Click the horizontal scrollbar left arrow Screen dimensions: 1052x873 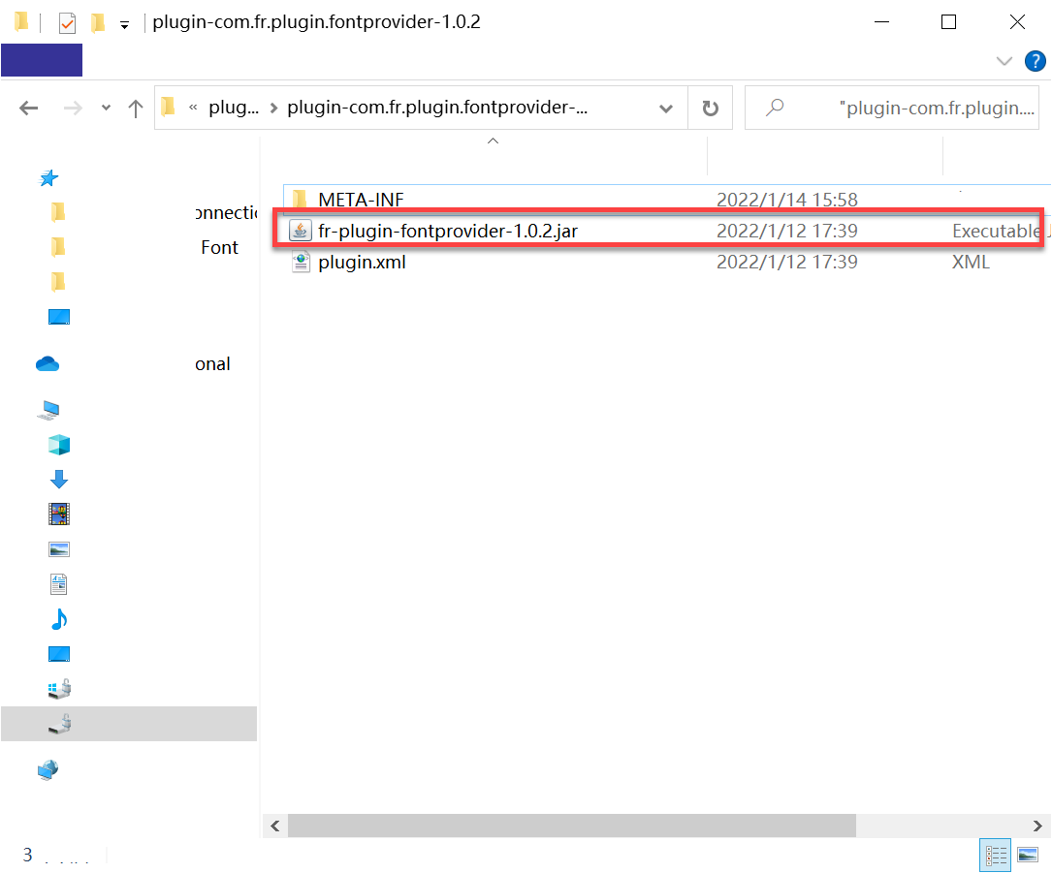(x=275, y=826)
